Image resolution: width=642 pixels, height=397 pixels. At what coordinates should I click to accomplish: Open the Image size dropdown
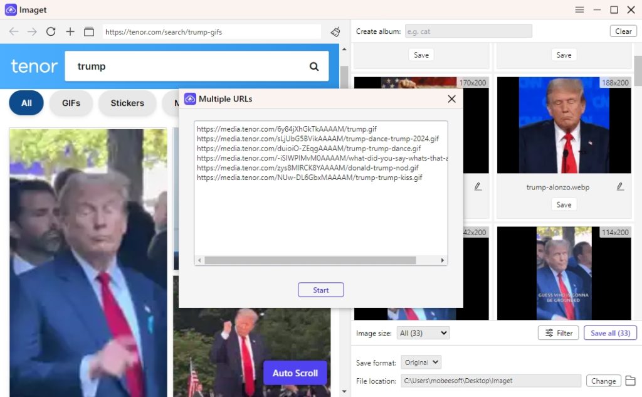pyautogui.click(x=423, y=333)
